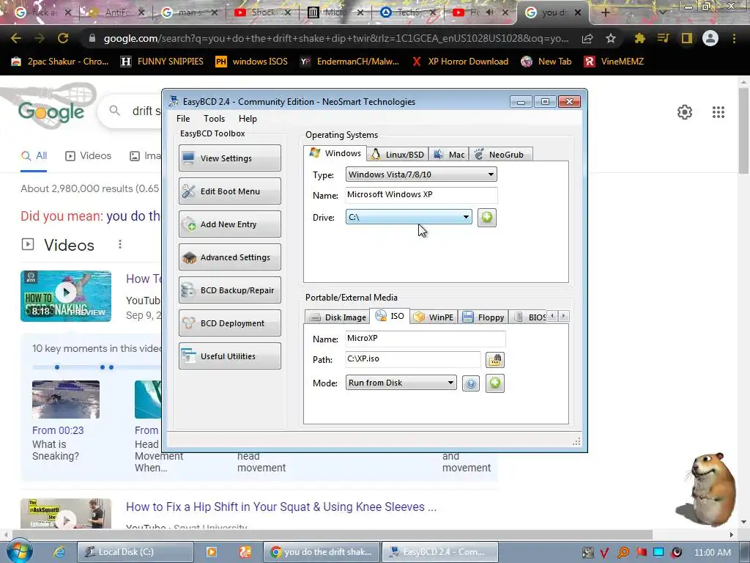
Task: Click the Path field C:\XP.iso
Action: pyautogui.click(x=413, y=358)
